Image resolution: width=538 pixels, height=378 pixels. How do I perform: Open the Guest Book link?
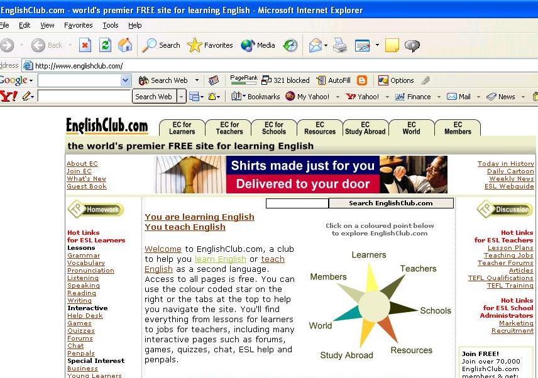coord(87,186)
